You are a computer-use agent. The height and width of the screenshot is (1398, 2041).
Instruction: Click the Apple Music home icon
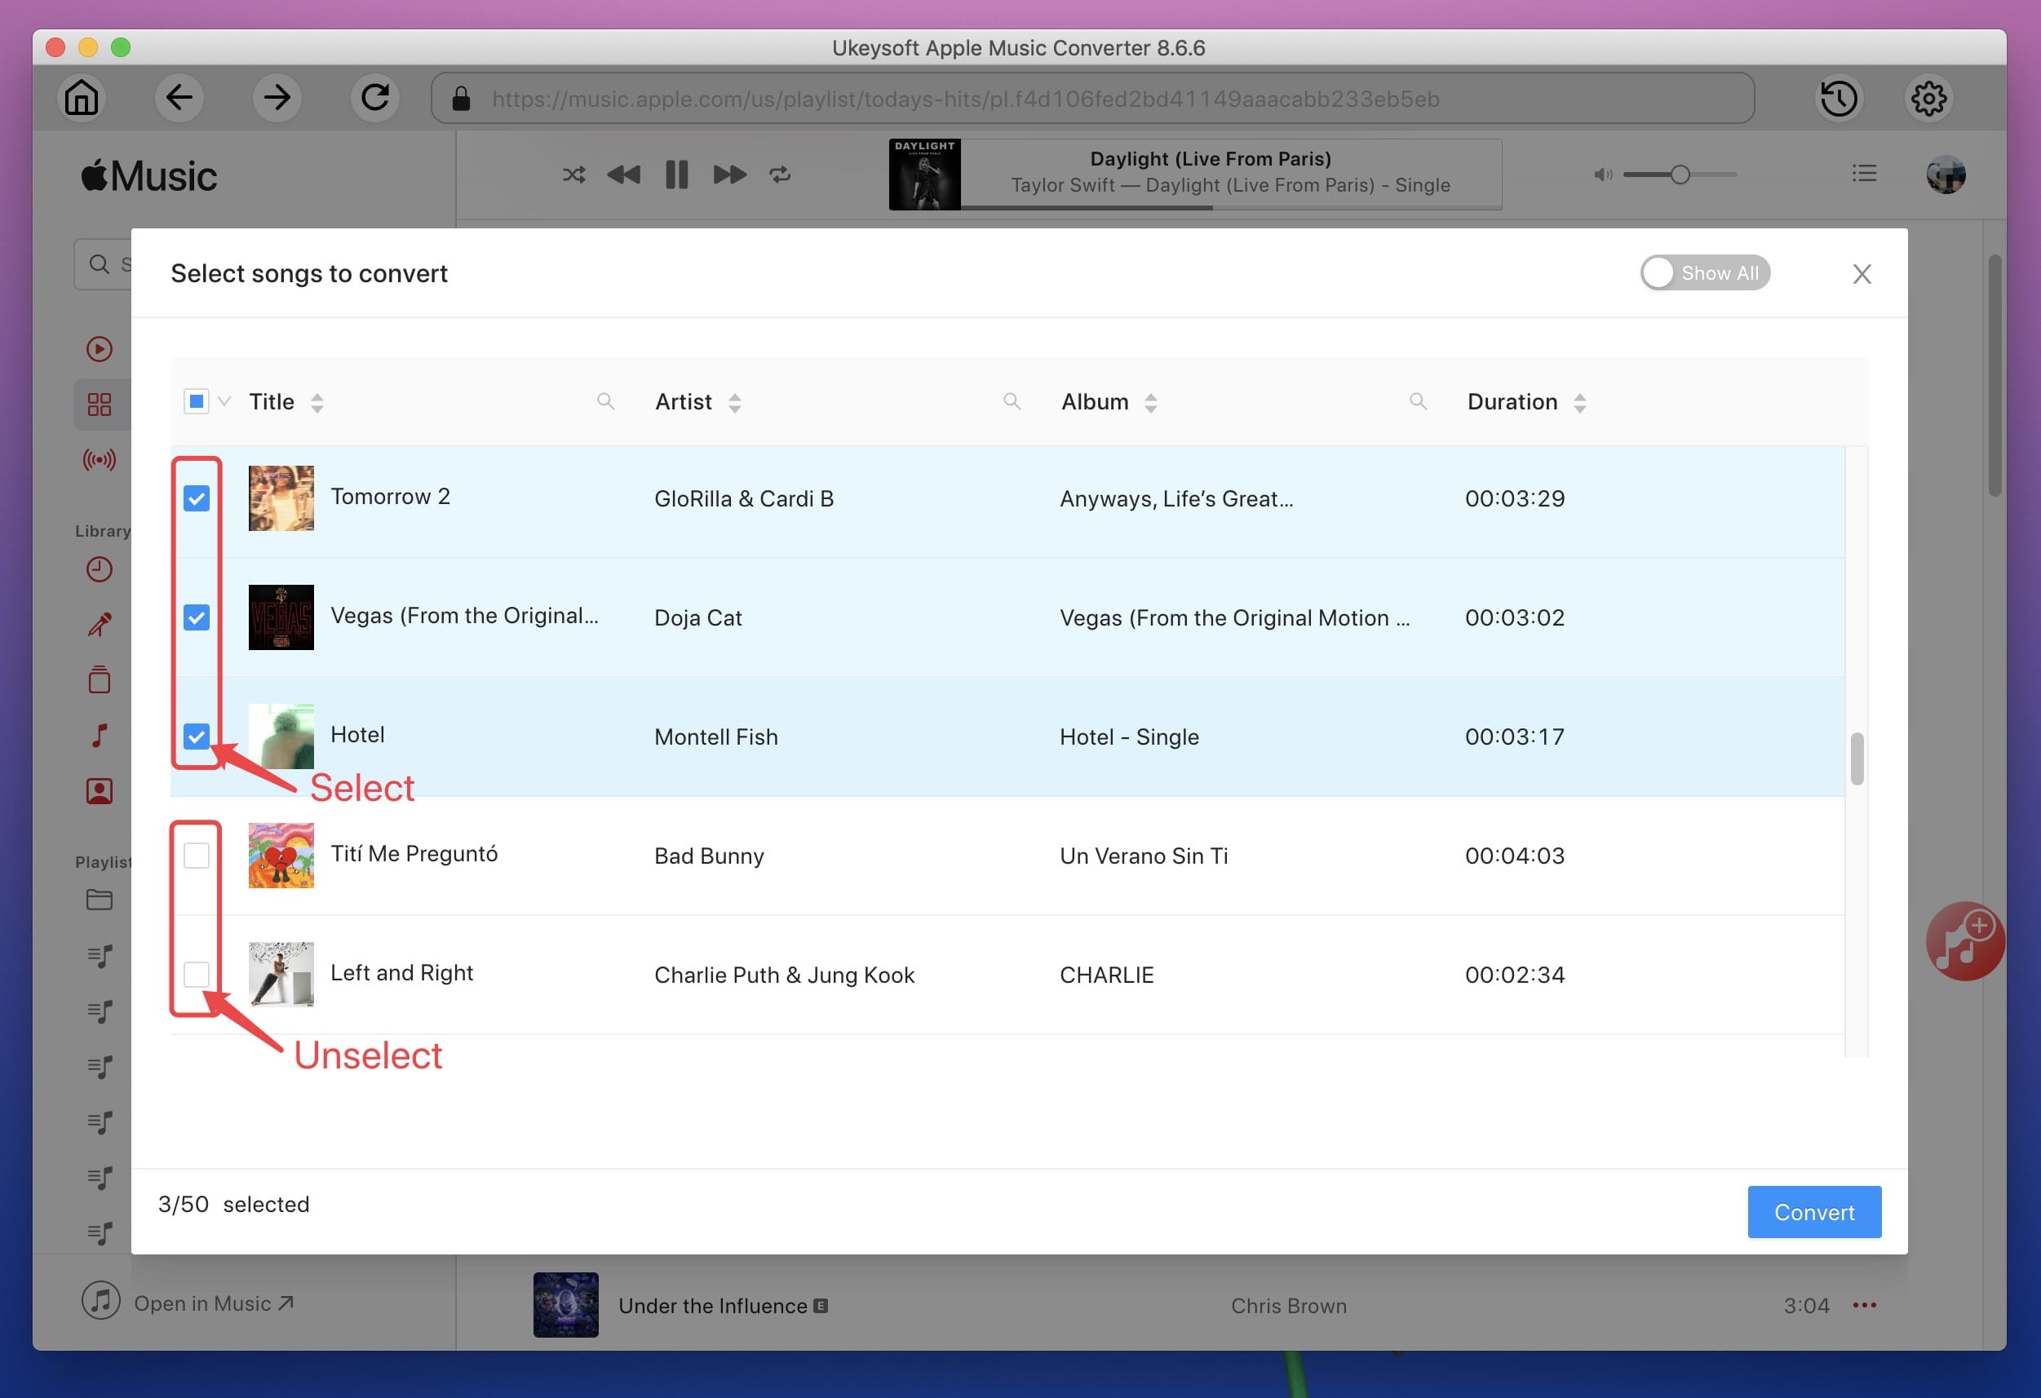click(81, 96)
